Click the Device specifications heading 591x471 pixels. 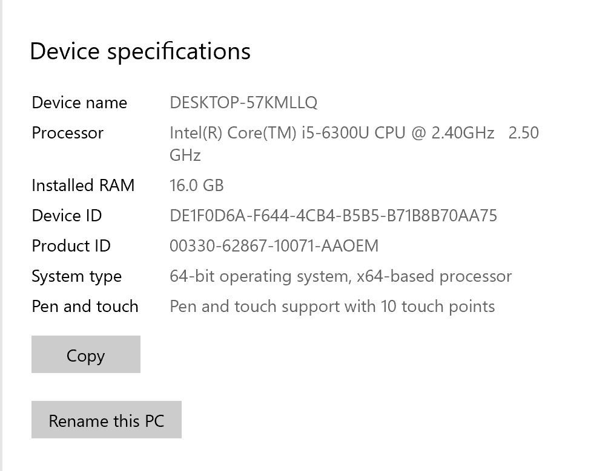[x=140, y=51]
